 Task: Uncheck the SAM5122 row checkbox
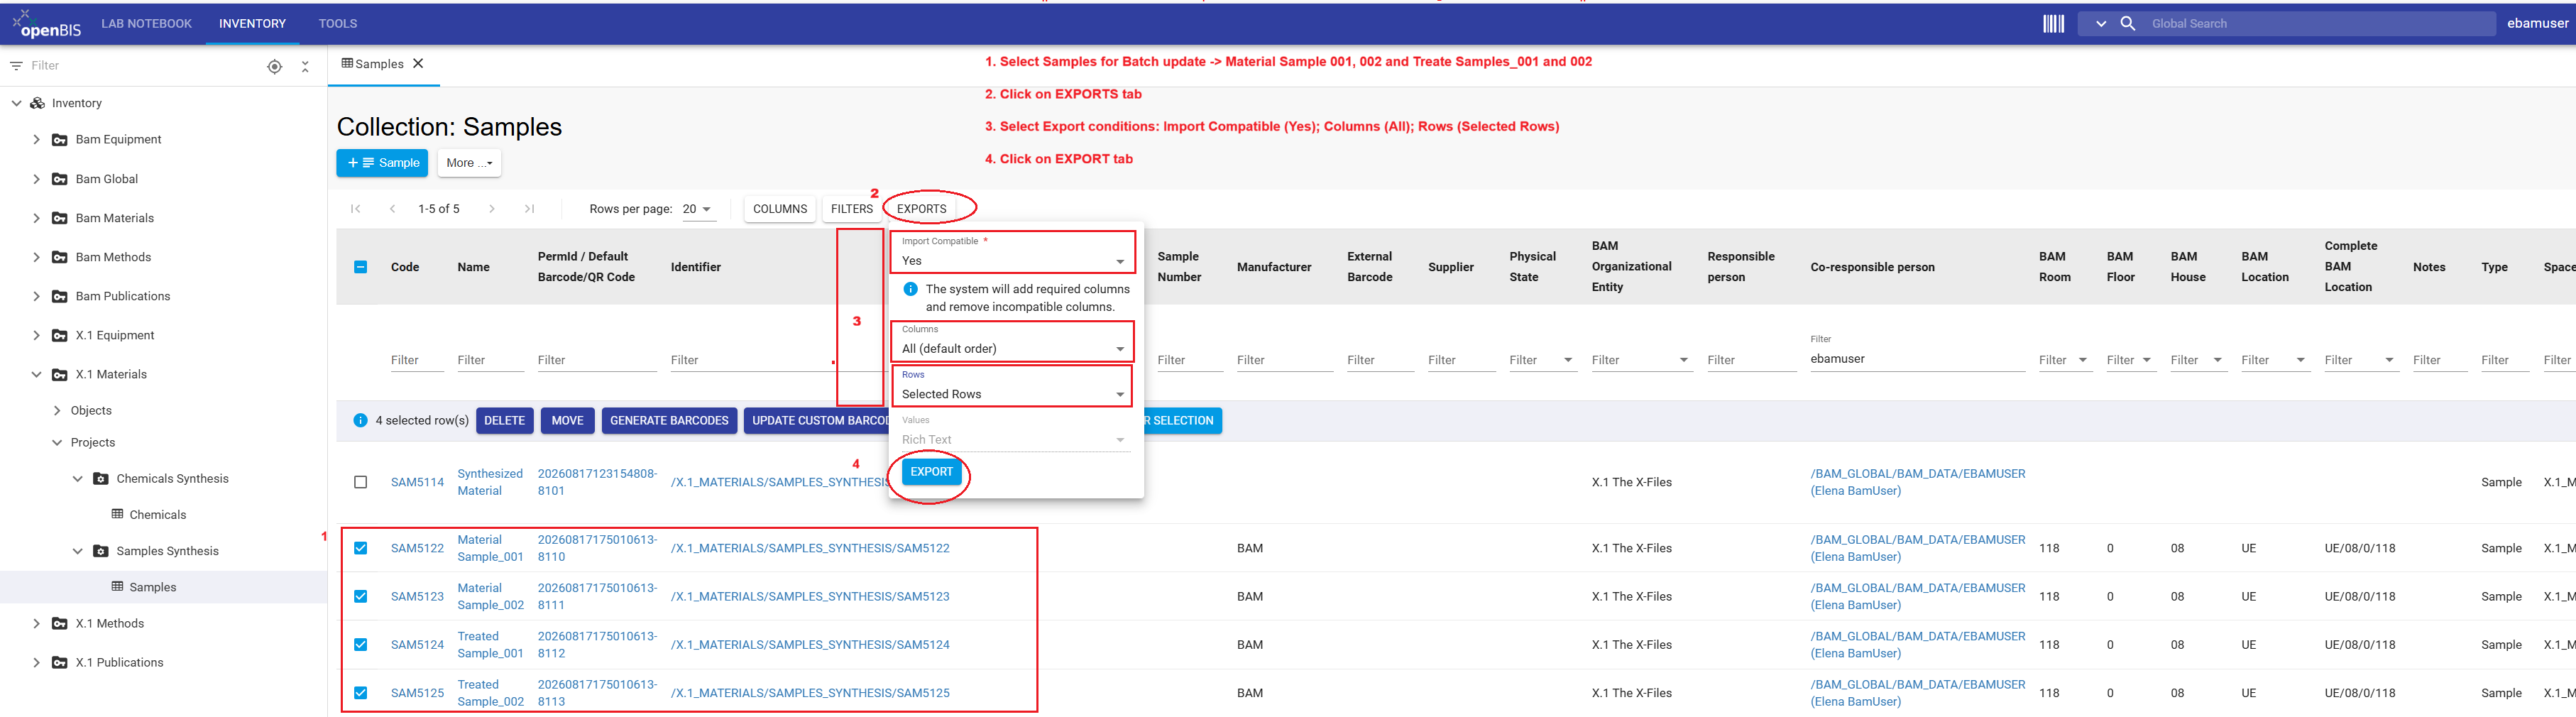click(361, 548)
